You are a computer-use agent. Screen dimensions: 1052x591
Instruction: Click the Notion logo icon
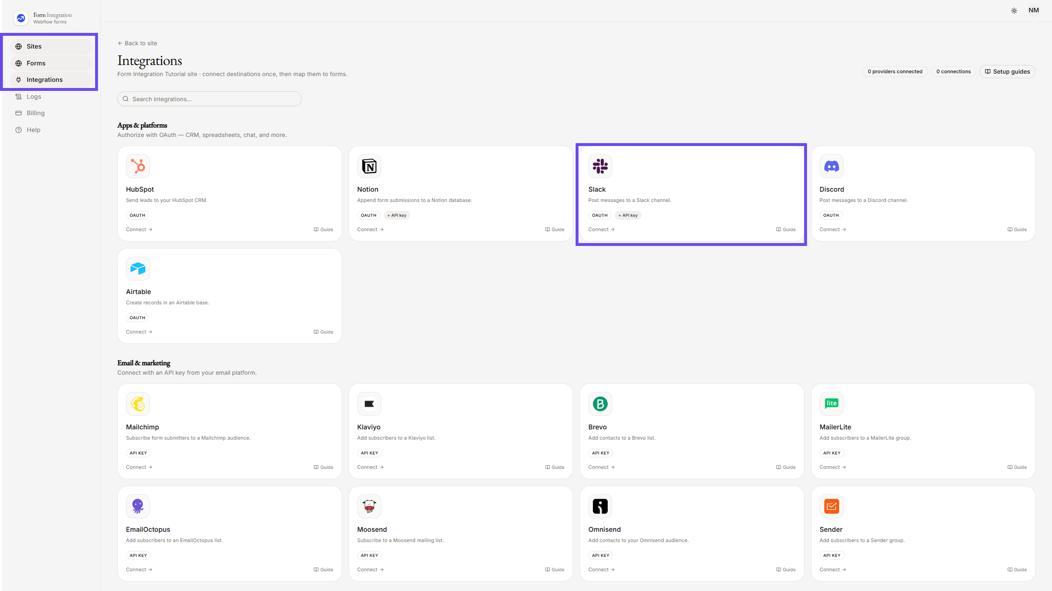(369, 166)
